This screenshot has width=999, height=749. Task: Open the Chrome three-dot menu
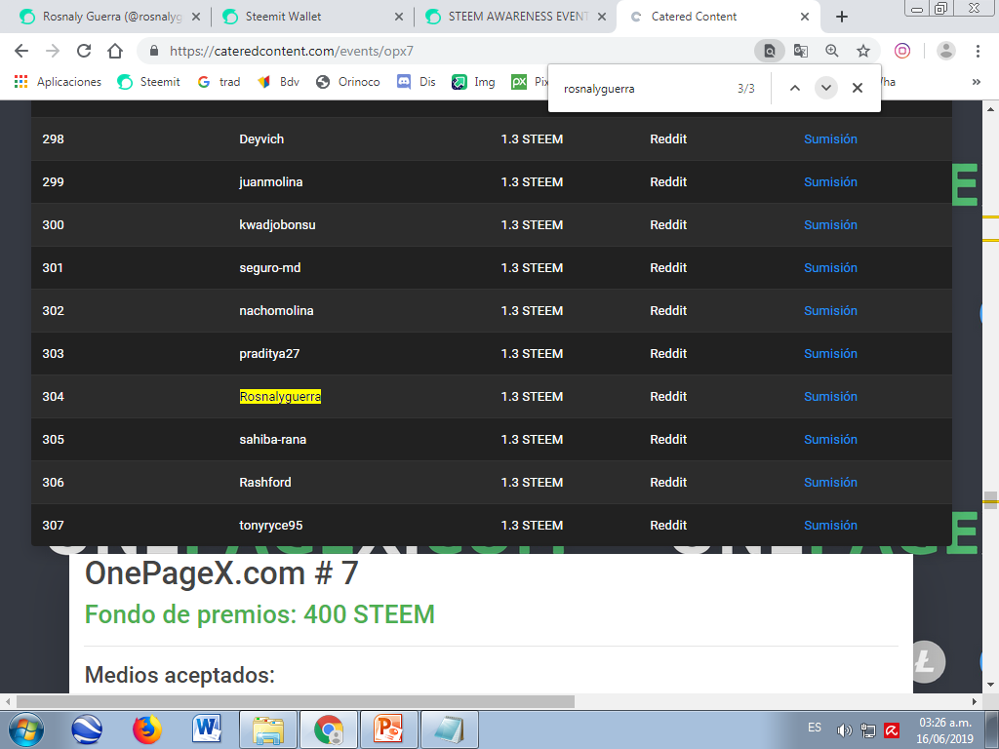978,51
